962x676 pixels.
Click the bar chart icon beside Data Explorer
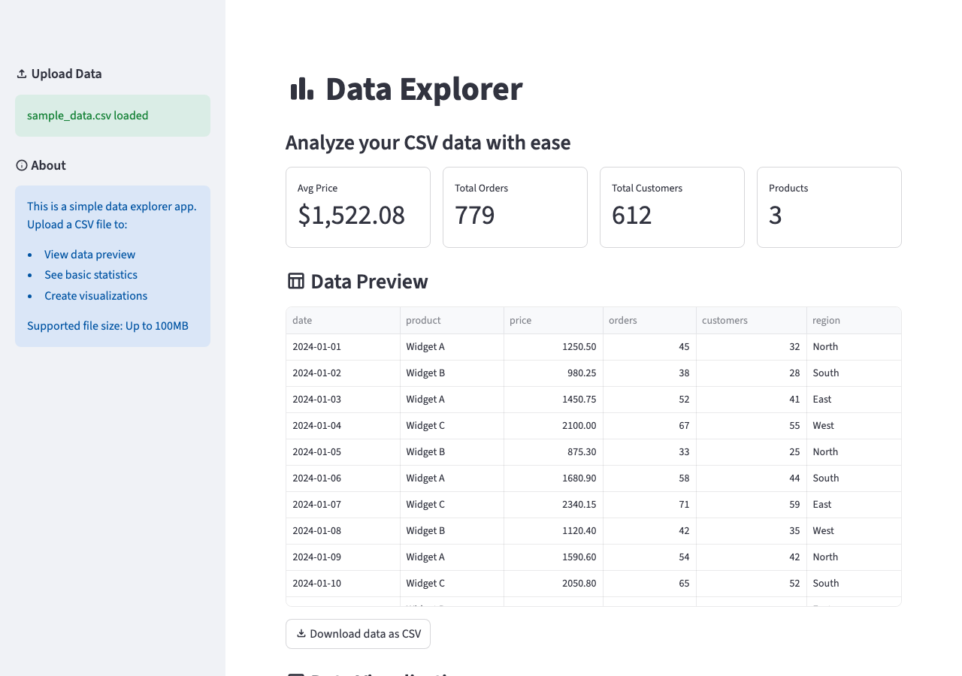click(301, 89)
